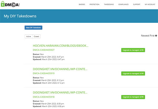Click the Updated date reading 6:47 pm
Screen dimensions: 158x109
49,60
